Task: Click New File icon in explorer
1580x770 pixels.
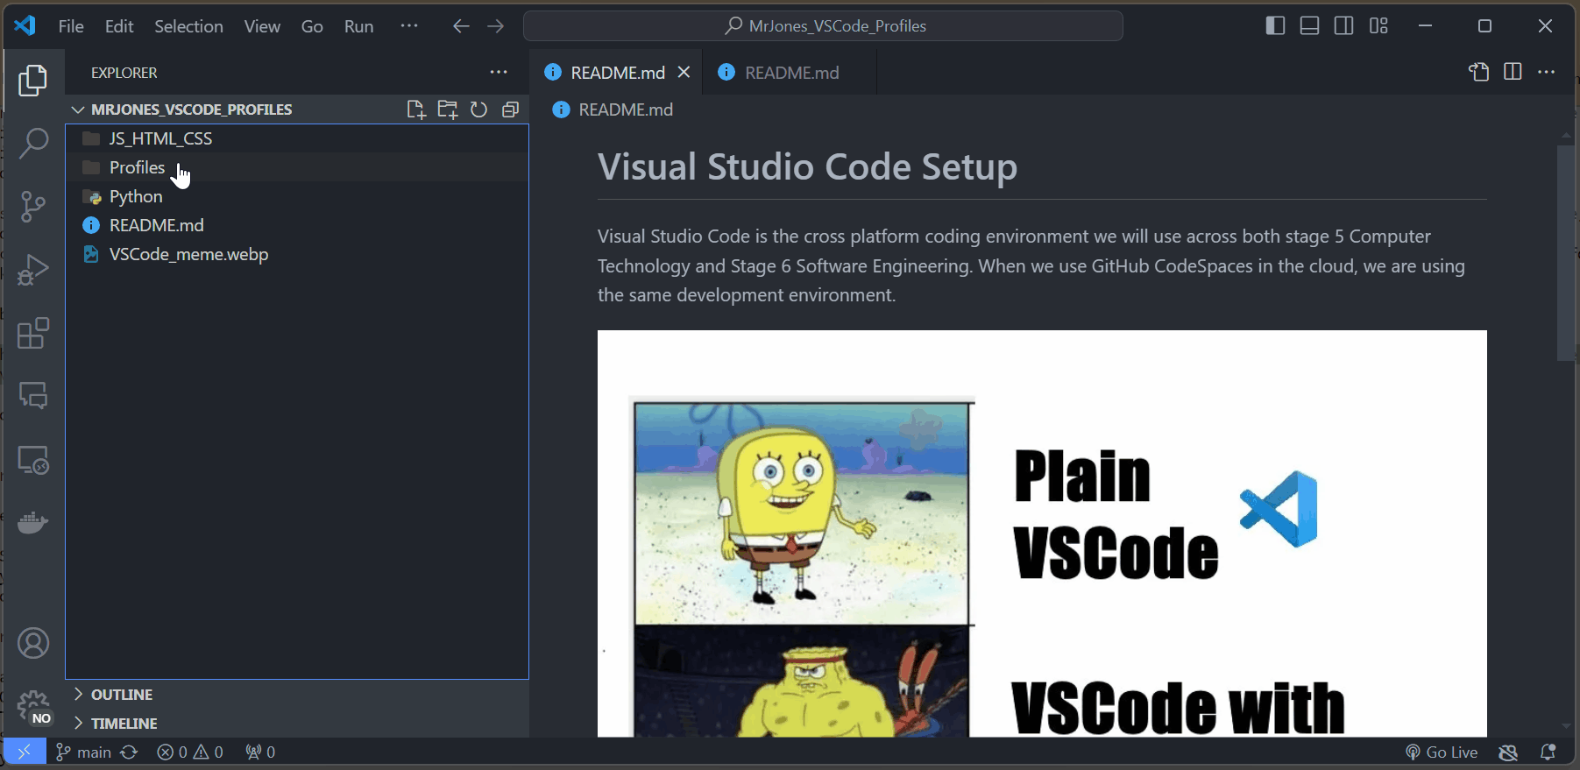Action: pos(415,109)
